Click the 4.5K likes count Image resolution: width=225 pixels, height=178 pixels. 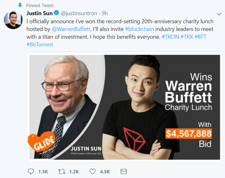105,172
